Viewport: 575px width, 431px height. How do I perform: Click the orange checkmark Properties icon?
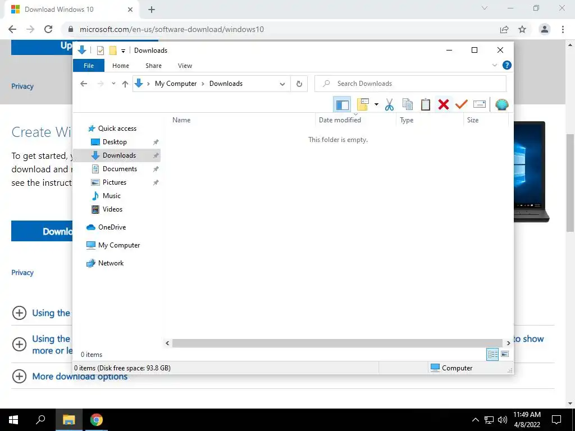point(462,105)
